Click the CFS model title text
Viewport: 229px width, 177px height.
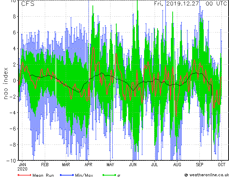[x=28, y=4]
